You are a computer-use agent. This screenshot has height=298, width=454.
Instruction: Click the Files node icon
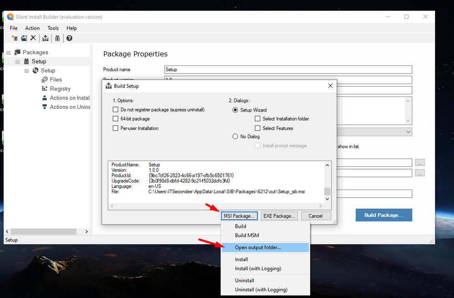coord(45,79)
